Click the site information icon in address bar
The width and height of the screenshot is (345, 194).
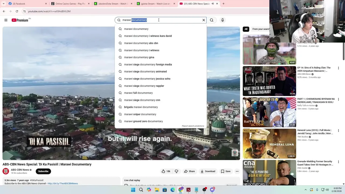[24, 11]
